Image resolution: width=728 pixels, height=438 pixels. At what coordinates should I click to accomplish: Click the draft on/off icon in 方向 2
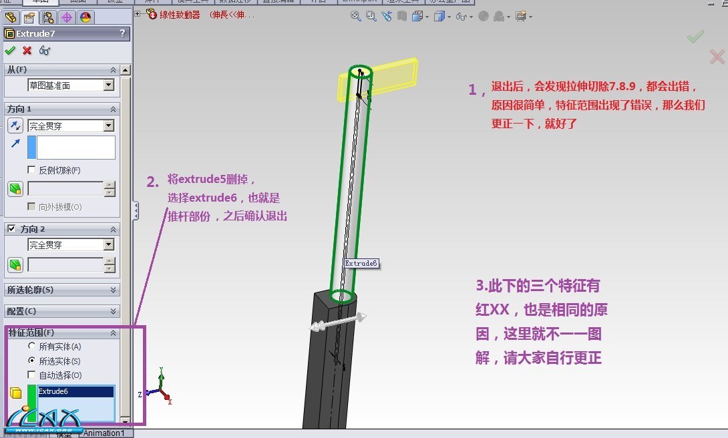pyautogui.click(x=15, y=265)
